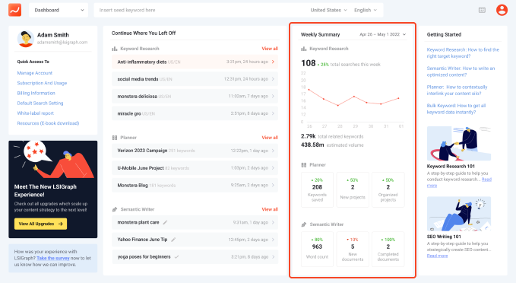516x283 pixels.
Task: Click Keyword Research icon in Weekly Summary
Action: coord(304,49)
